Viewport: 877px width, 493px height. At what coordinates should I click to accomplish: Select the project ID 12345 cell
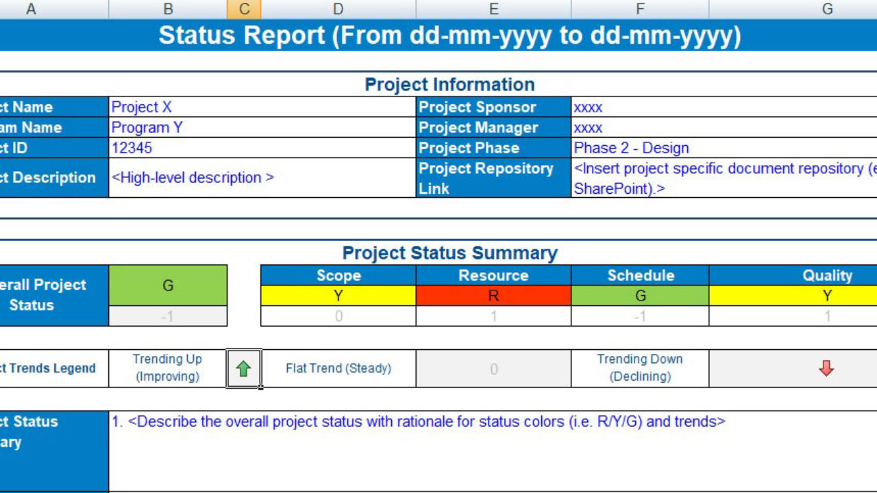coord(262,148)
